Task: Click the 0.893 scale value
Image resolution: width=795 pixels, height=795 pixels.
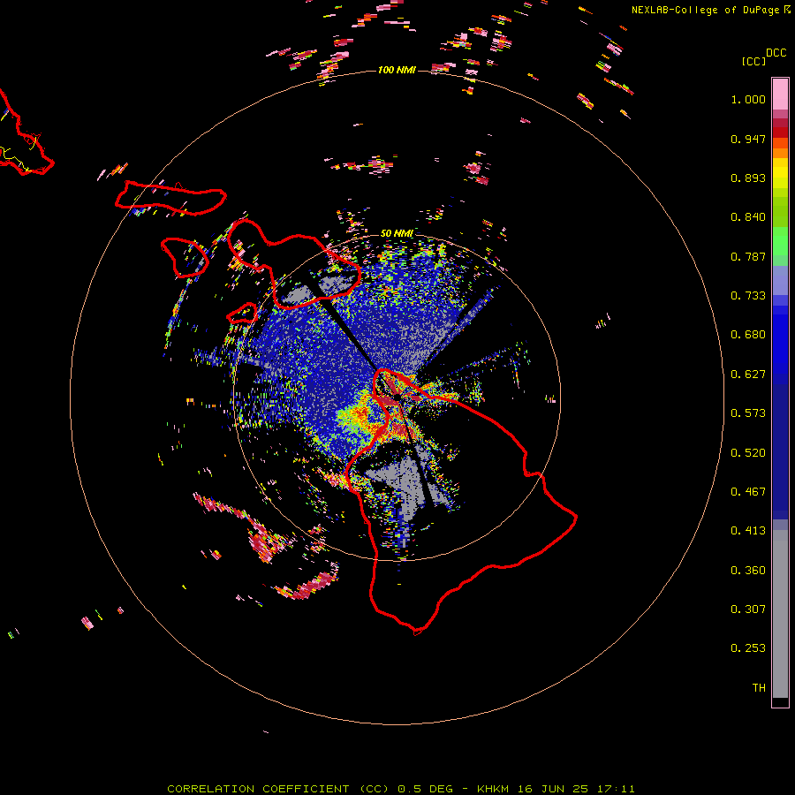Action: pyautogui.click(x=748, y=178)
